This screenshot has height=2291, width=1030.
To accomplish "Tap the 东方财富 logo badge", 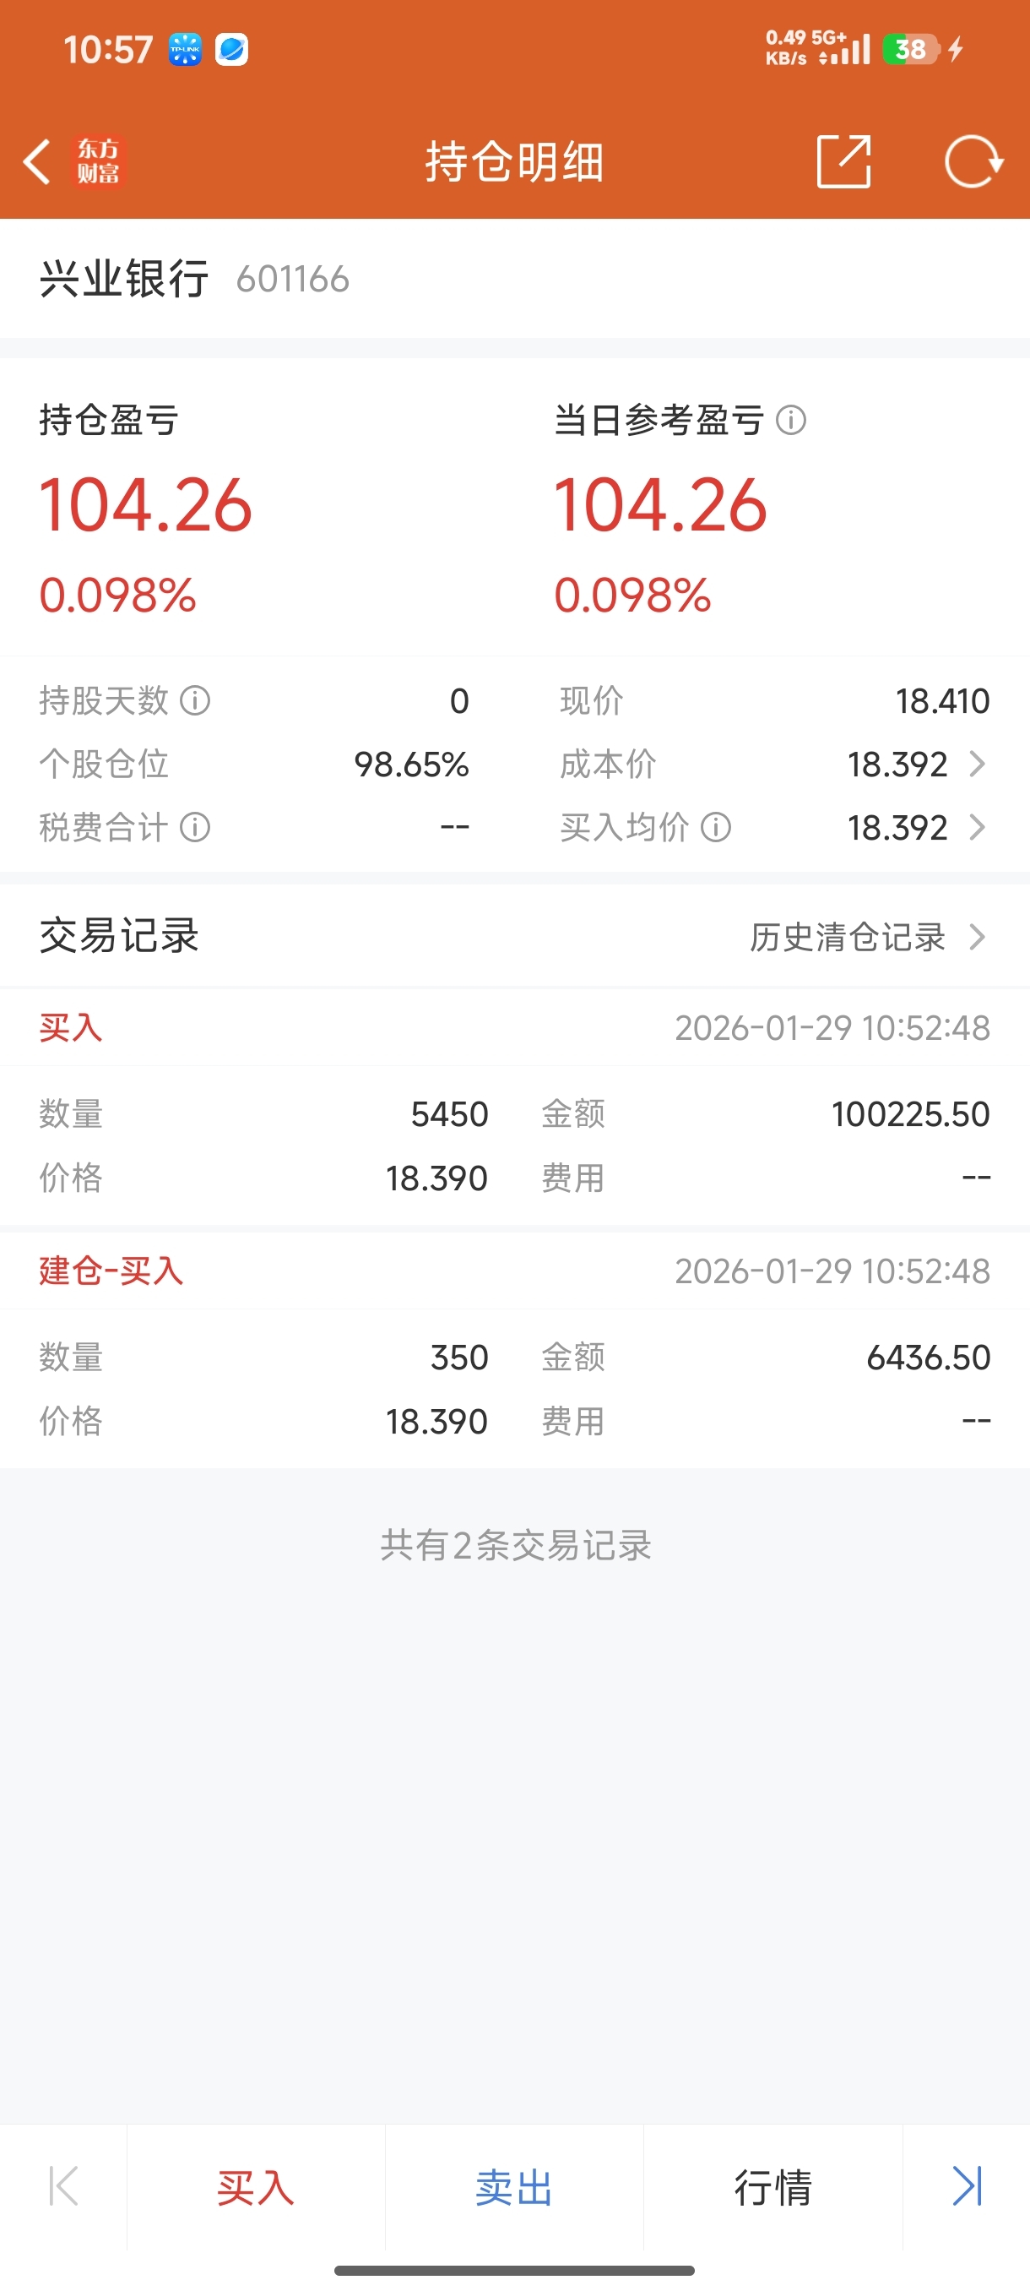I will coord(98,162).
